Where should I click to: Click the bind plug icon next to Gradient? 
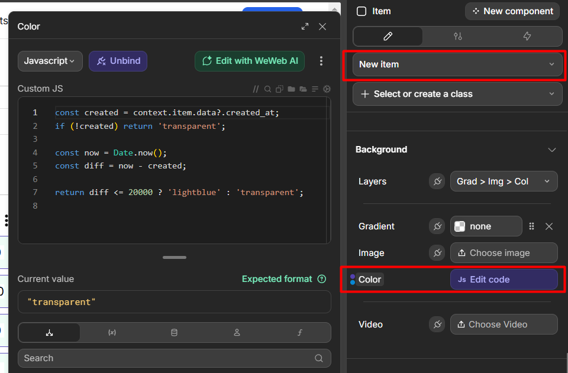coord(437,226)
